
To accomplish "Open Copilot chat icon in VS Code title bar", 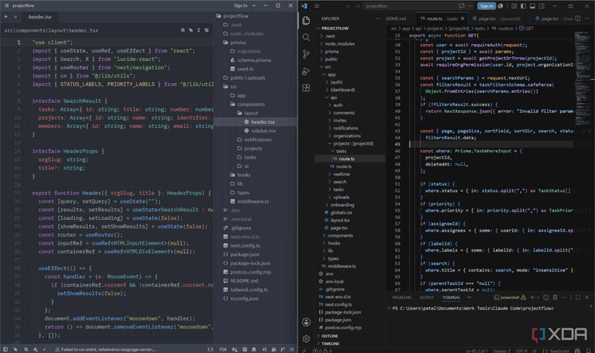I will coord(462,6).
